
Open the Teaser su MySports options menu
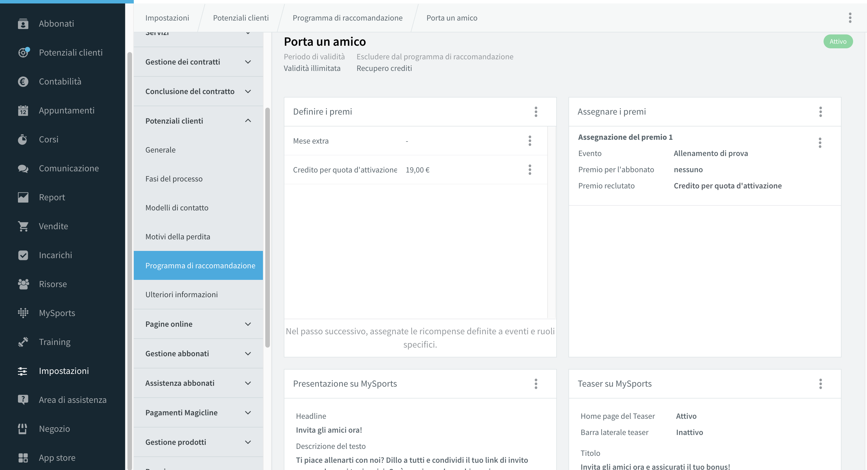[x=821, y=383]
